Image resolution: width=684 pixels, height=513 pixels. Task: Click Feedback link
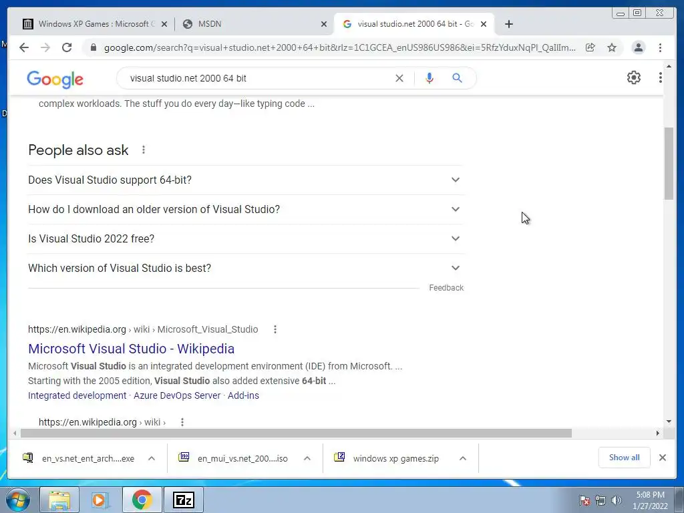[x=446, y=288]
